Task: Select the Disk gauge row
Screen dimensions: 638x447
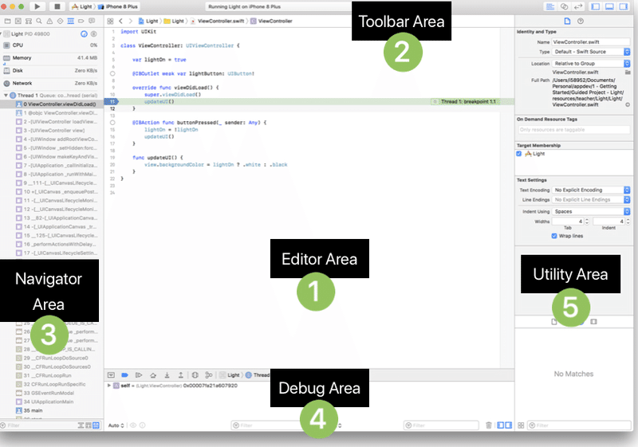Action: click(x=50, y=71)
